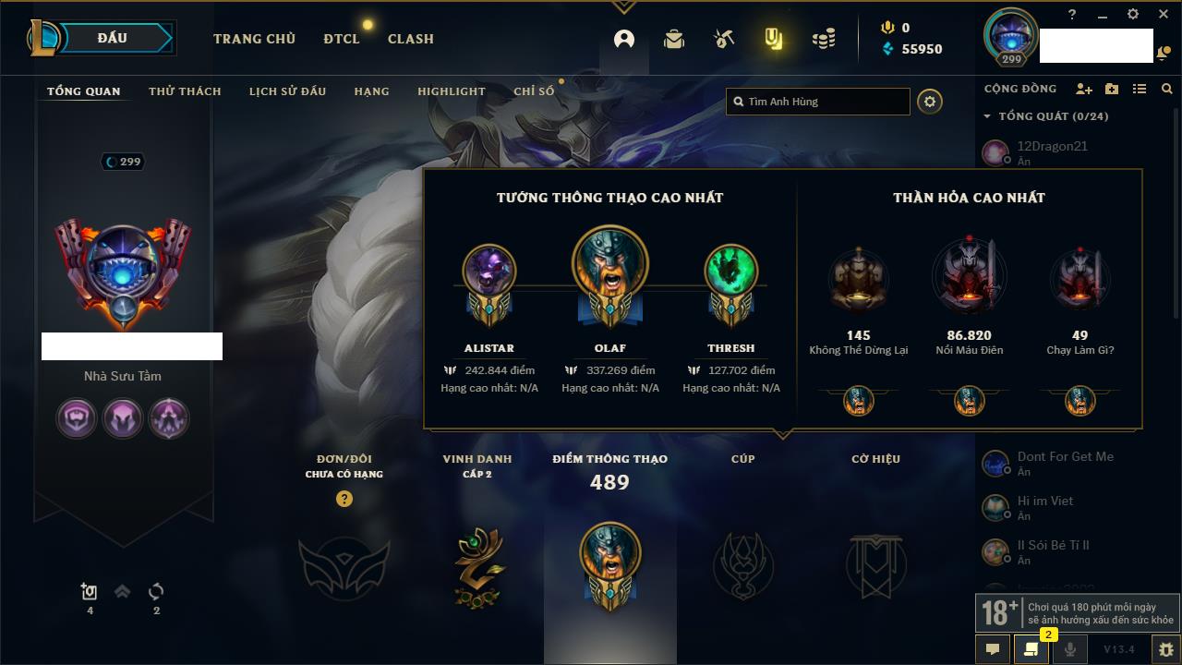Toggle the chat window icon
The image size is (1182, 665).
tap(993, 649)
